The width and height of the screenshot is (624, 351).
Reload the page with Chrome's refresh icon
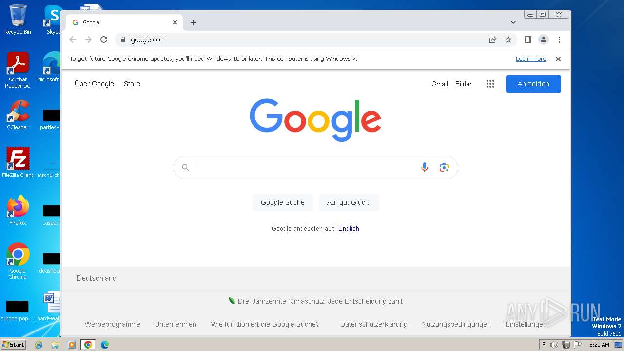pos(104,39)
